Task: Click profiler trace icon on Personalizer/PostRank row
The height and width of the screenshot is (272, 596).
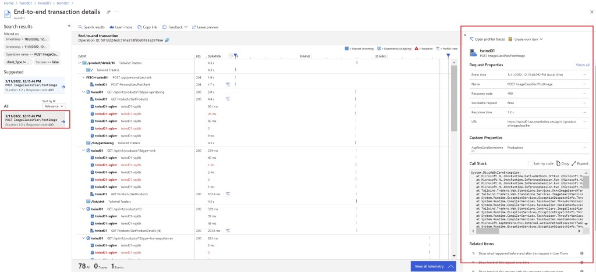Action: [x=229, y=84]
